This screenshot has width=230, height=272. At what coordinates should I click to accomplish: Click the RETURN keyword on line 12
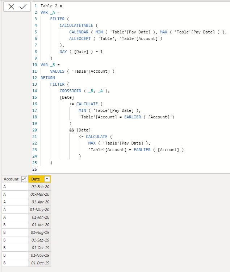pos(48,78)
